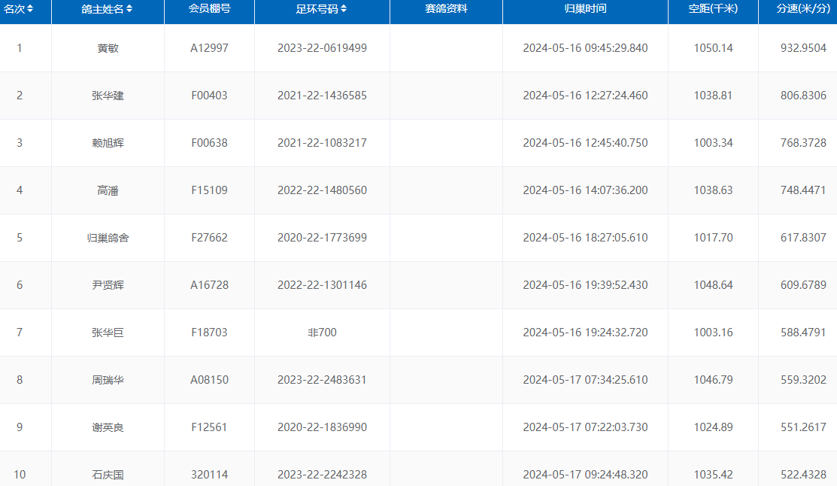Select the 归巢时间 column header
Screen dimensions: 837x486
585,9
